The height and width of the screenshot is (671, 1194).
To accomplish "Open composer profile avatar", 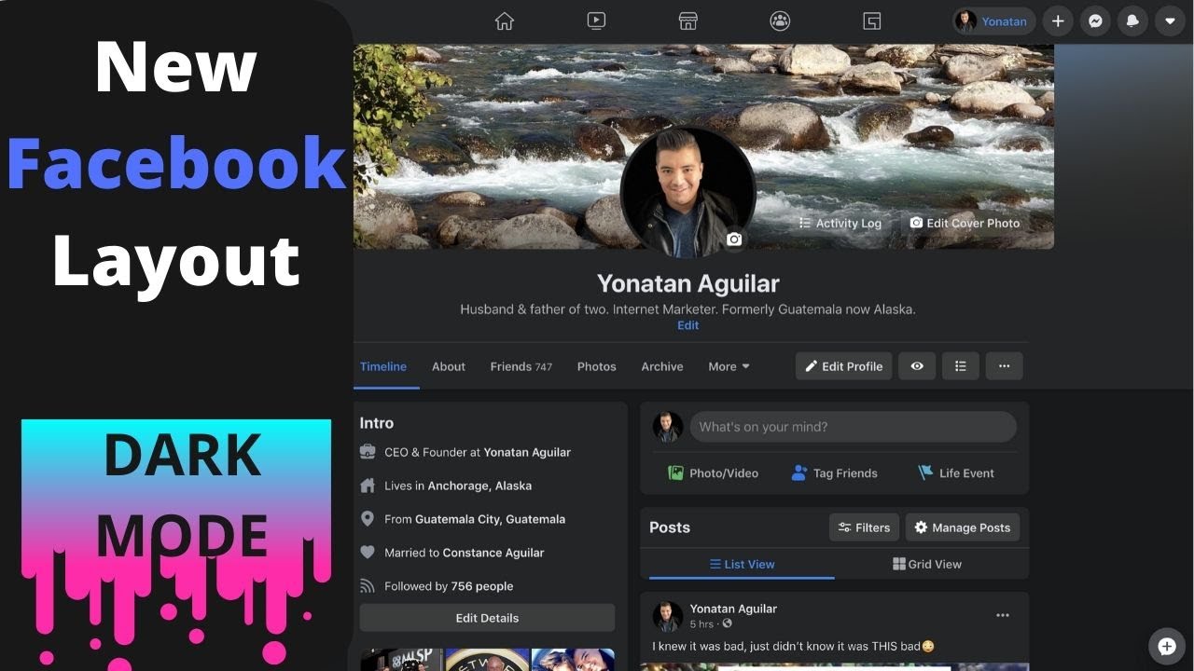I will click(668, 427).
